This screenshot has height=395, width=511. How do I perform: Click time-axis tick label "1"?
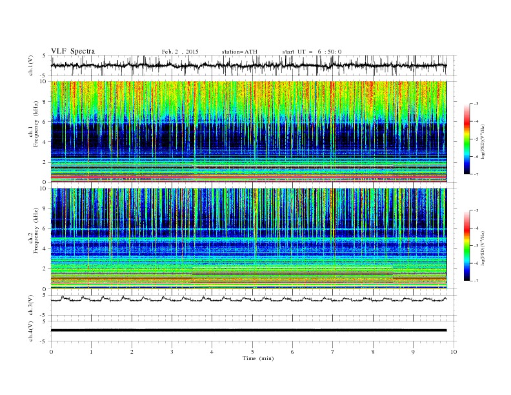point(91,352)
